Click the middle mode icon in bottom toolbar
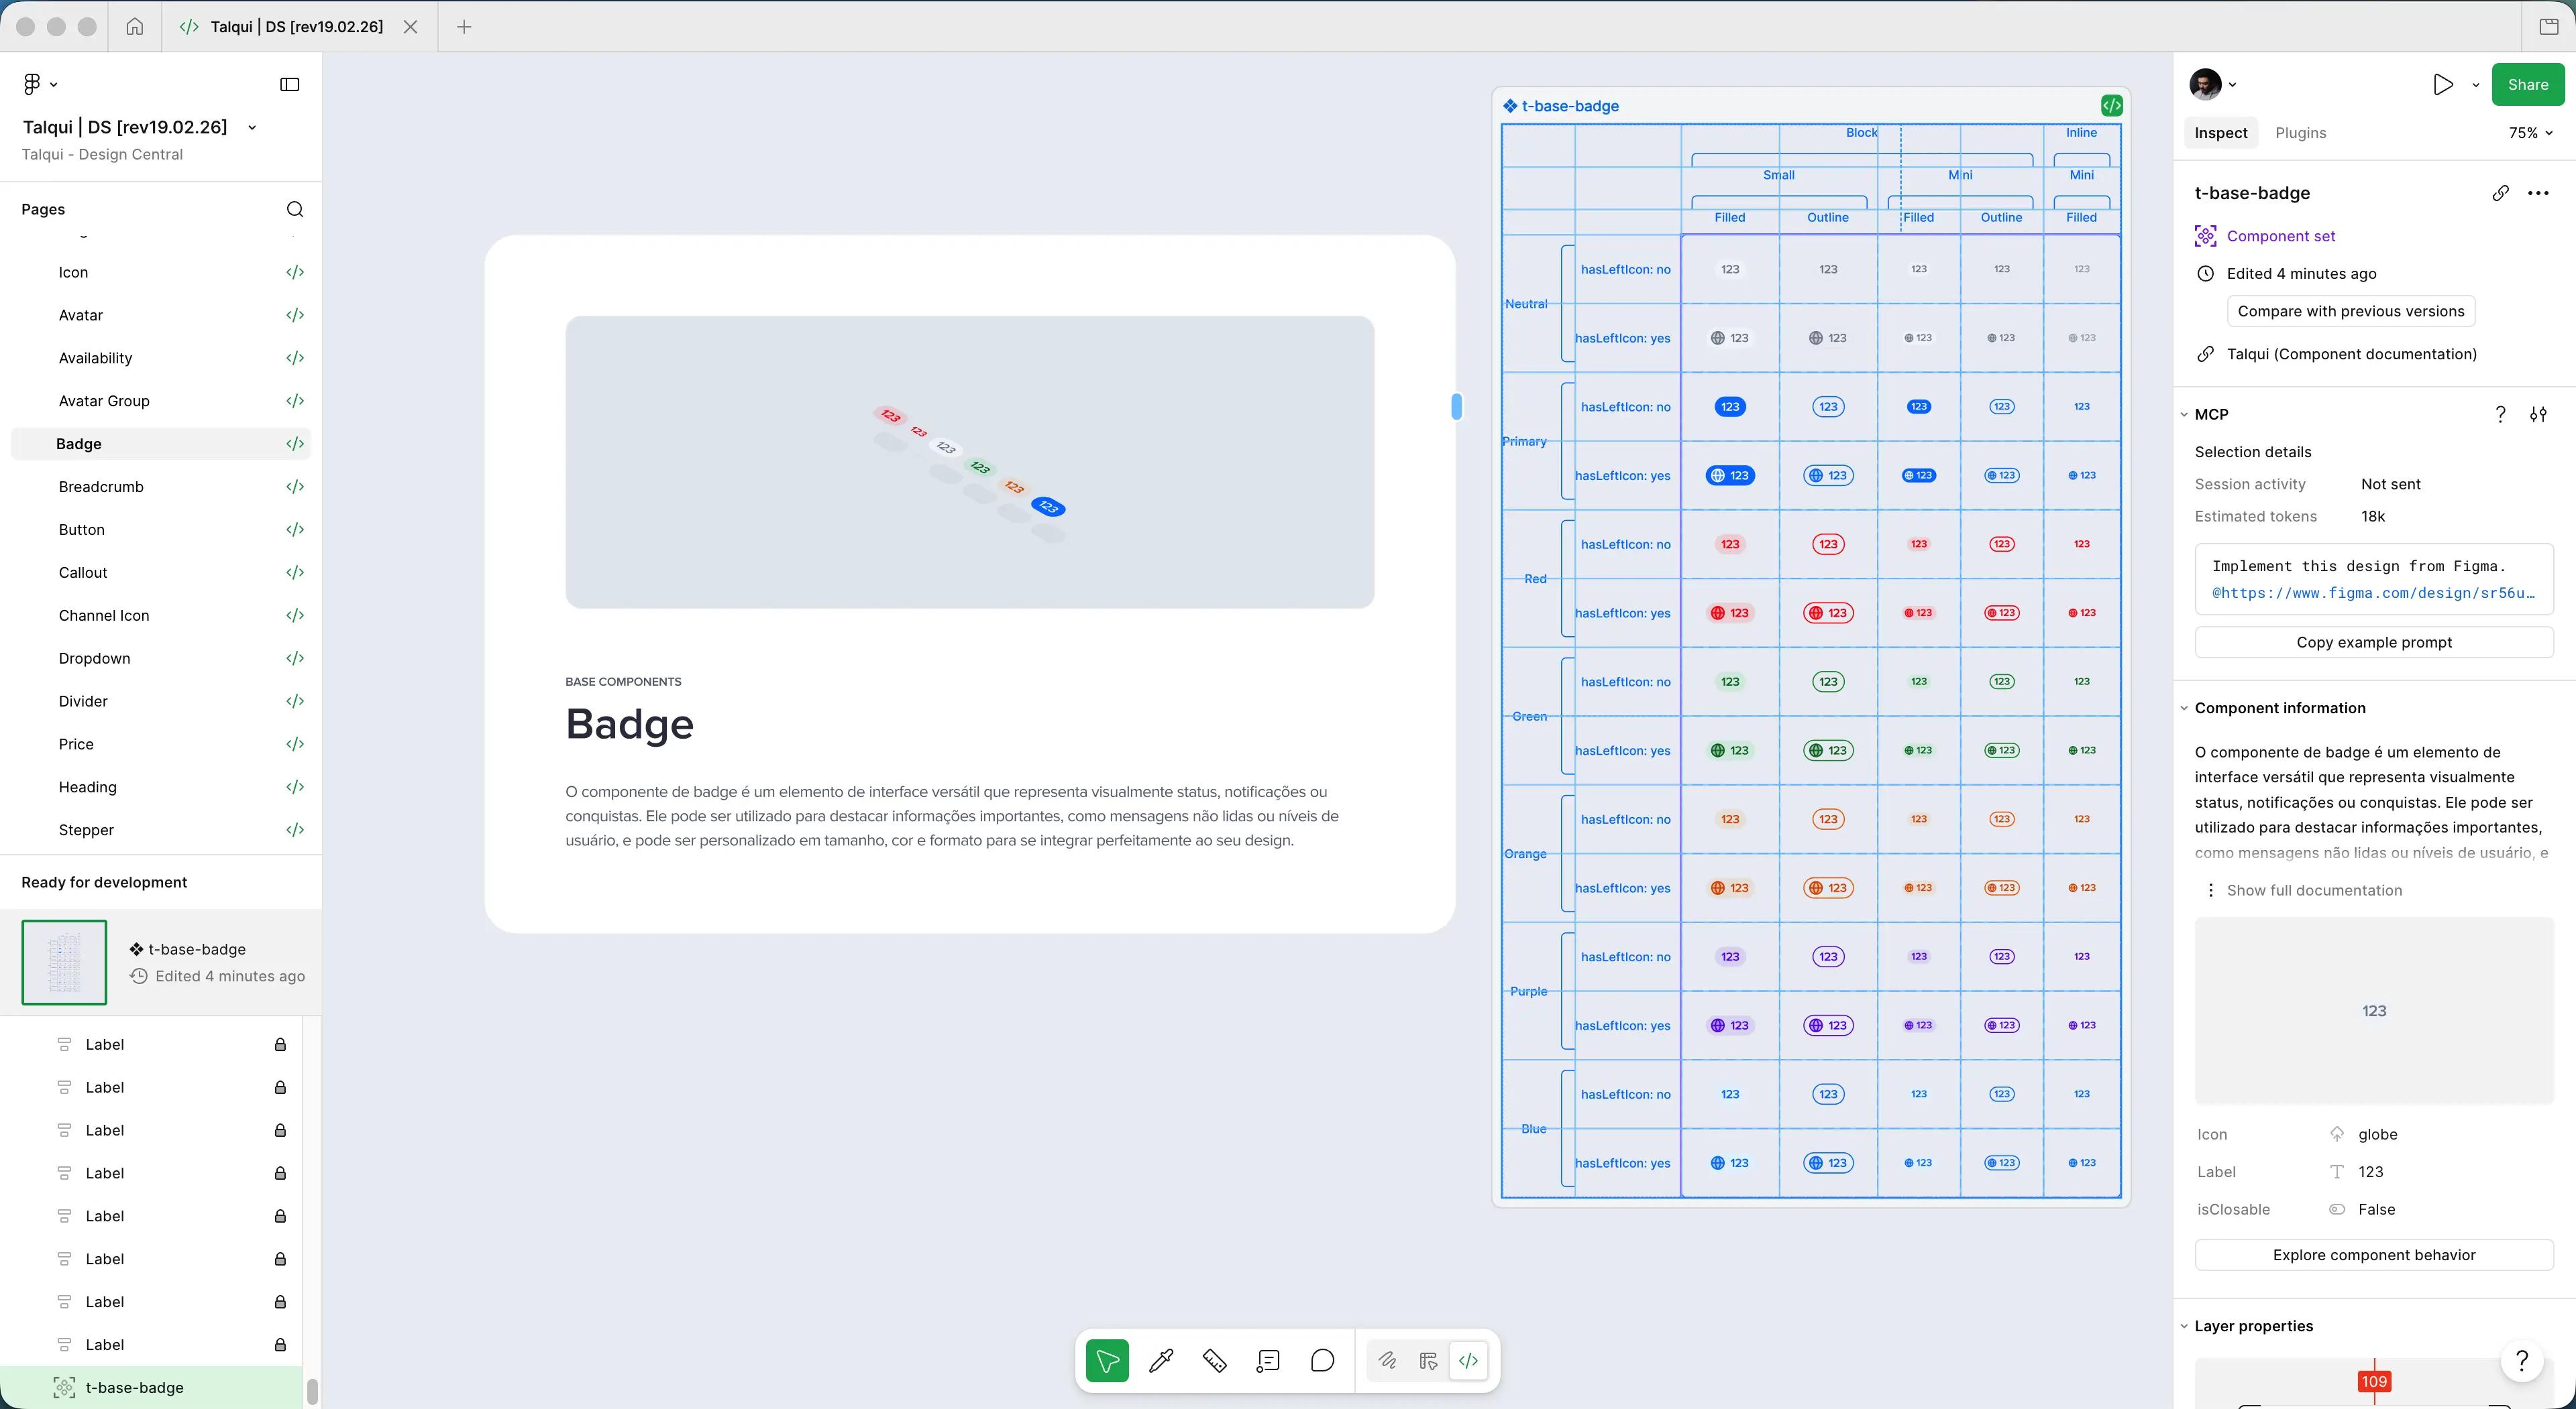The image size is (2576, 1409). [1428, 1360]
